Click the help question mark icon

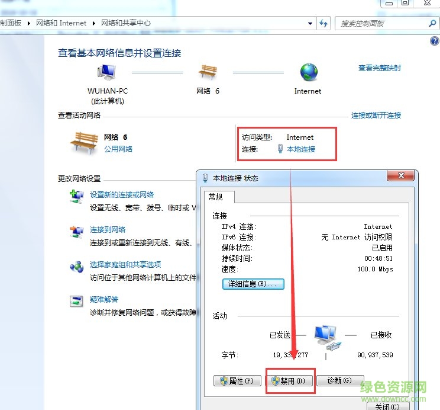pos(435,41)
